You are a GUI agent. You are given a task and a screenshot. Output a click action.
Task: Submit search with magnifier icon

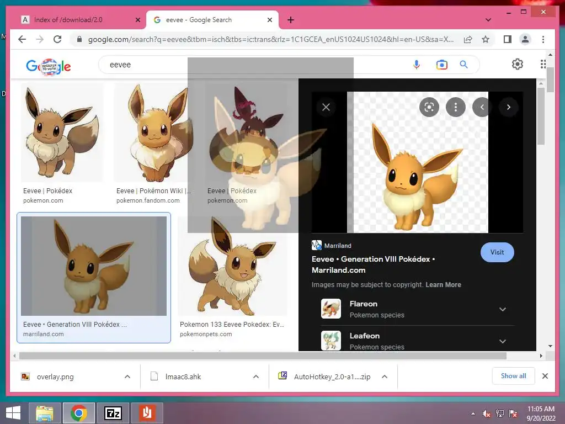pos(463,65)
